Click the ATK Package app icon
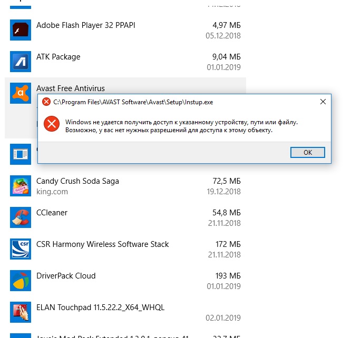 [21, 62]
